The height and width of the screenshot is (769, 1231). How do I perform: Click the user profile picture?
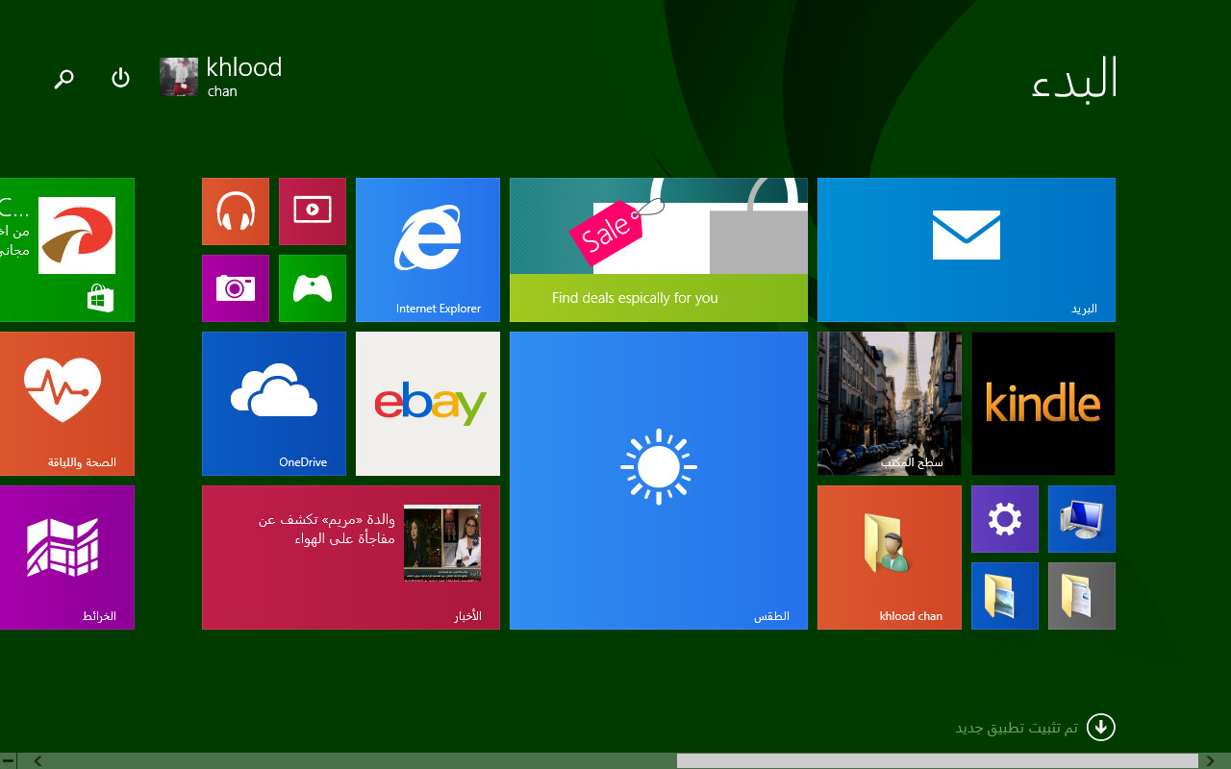179,77
